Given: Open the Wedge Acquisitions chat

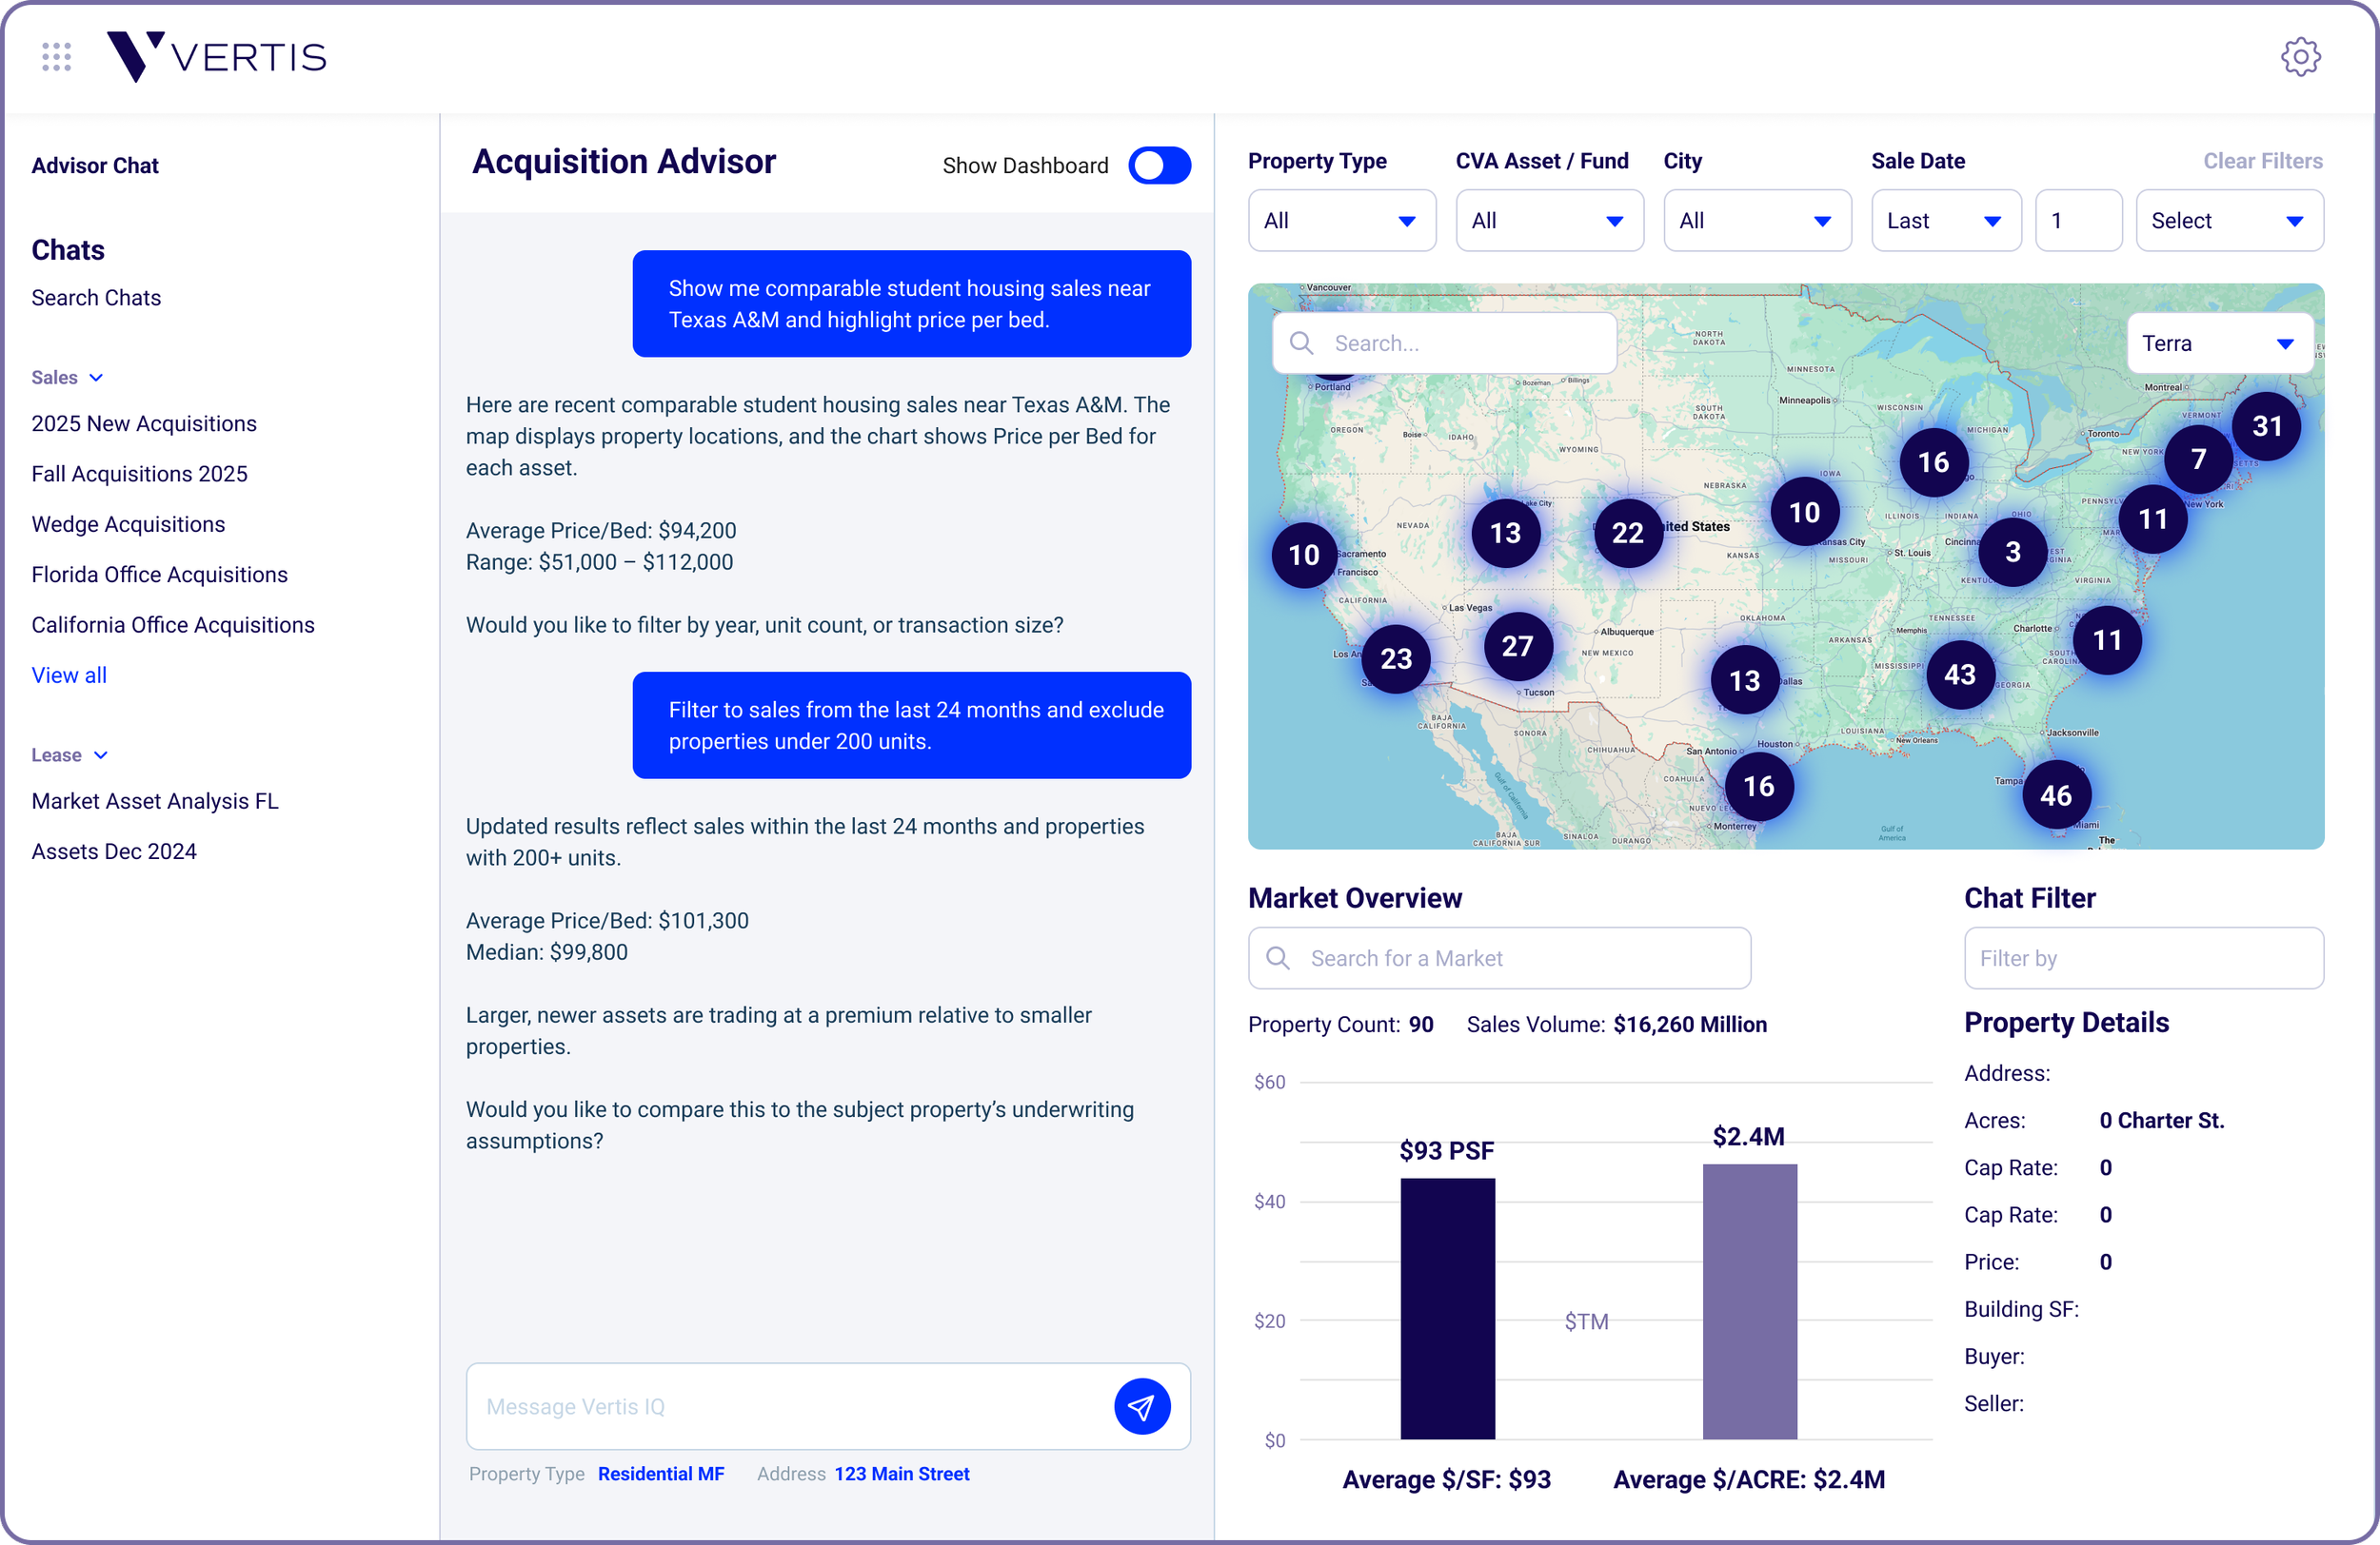Looking at the screenshot, I should pyautogui.click(x=128, y=524).
